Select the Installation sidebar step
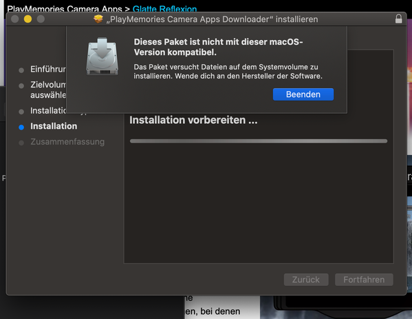412x319 pixels. point(54,126)
